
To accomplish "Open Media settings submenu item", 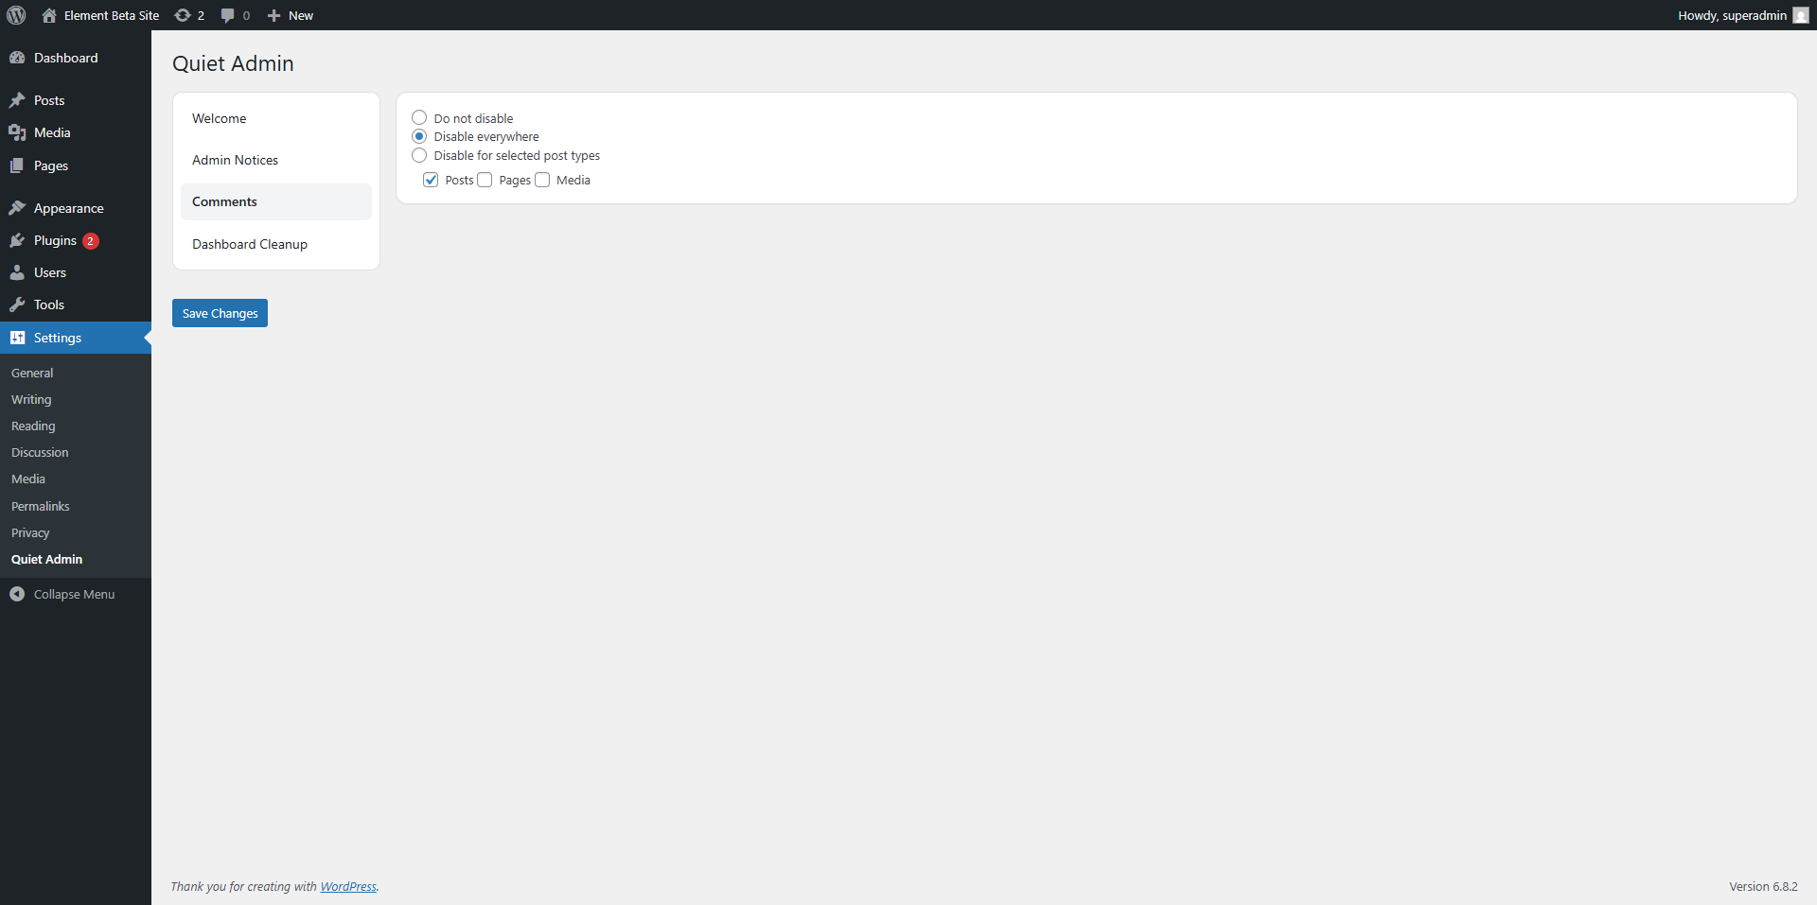I will pyautogui.click(x=28, y=479).
